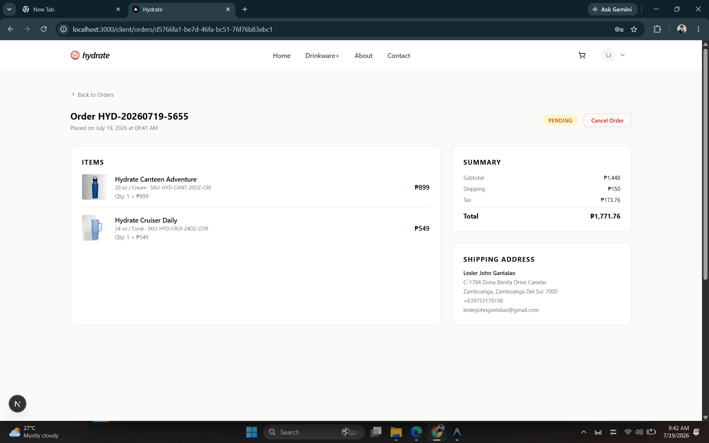Click the Hydrate Canteen Adventure title

point(156,179)
